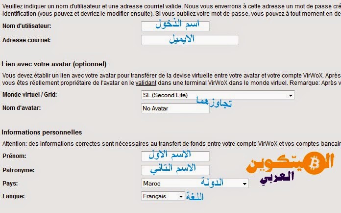Image resolution: width=341 pixels, height=213 pixels.
Task: Click the arrow of the SL (Second Life) combo box
Action: pyautogui.click(x=291, y=95)
